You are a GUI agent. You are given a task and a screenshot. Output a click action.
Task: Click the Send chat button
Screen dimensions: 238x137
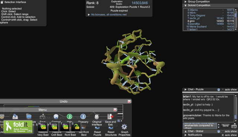click(x=225, y=125)
